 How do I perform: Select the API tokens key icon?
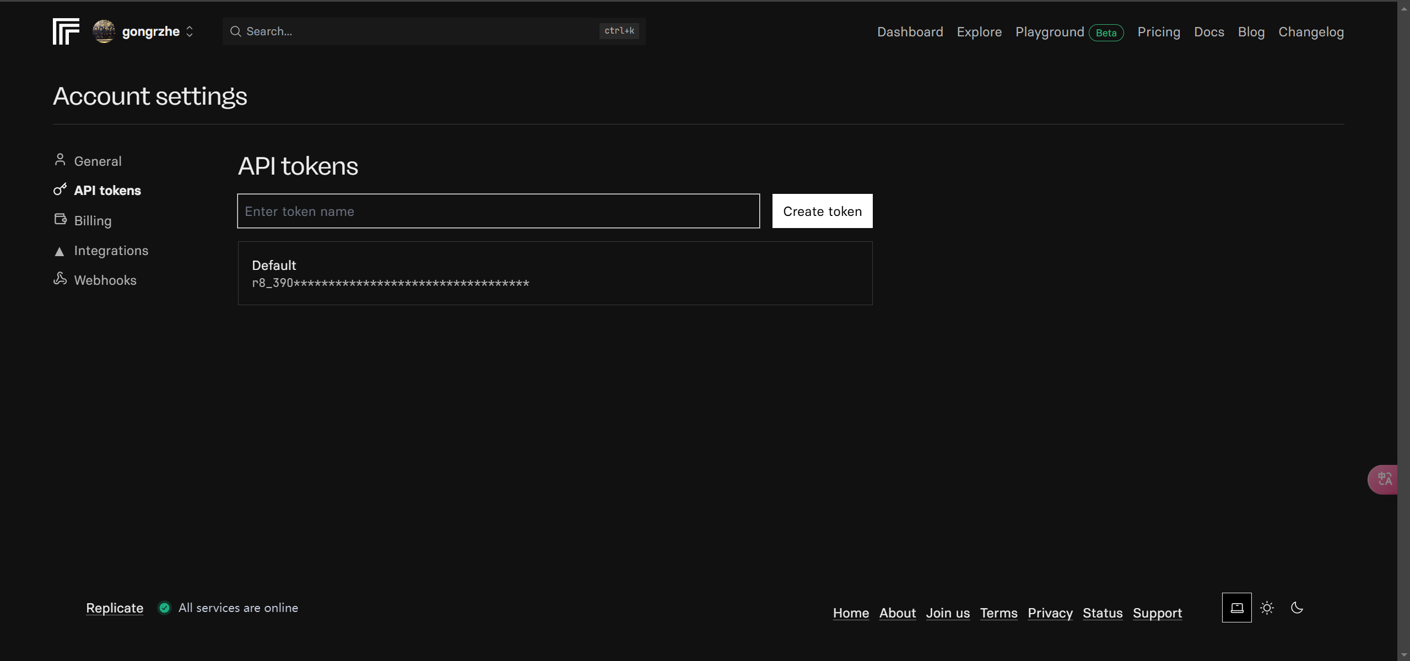tap(60, 189)
